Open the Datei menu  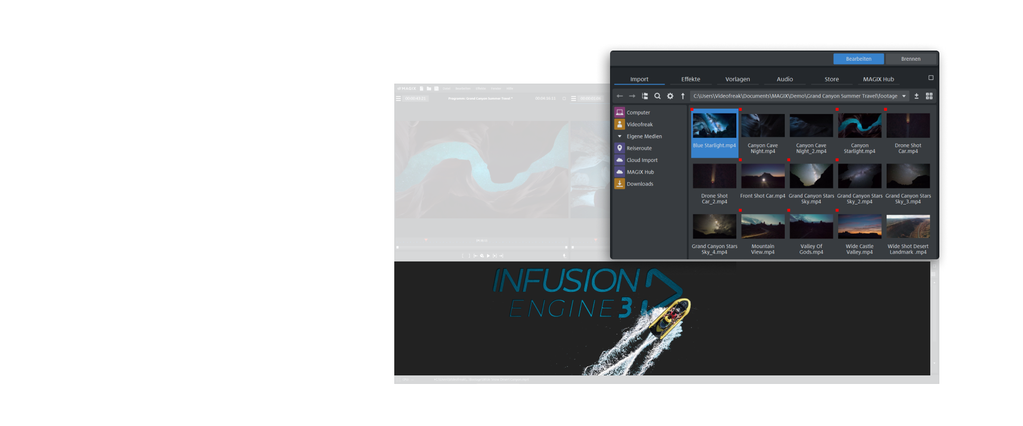(446, 88)
